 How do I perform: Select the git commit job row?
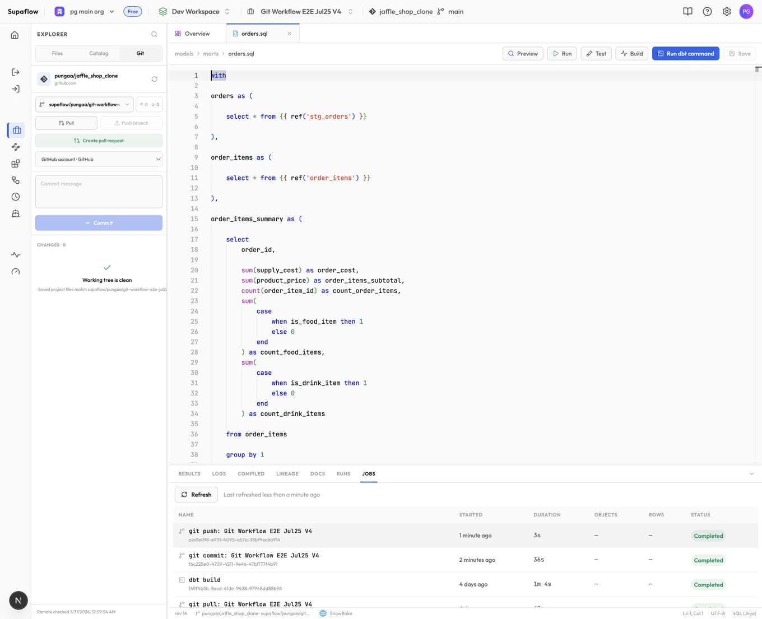(x=465, y=560)
